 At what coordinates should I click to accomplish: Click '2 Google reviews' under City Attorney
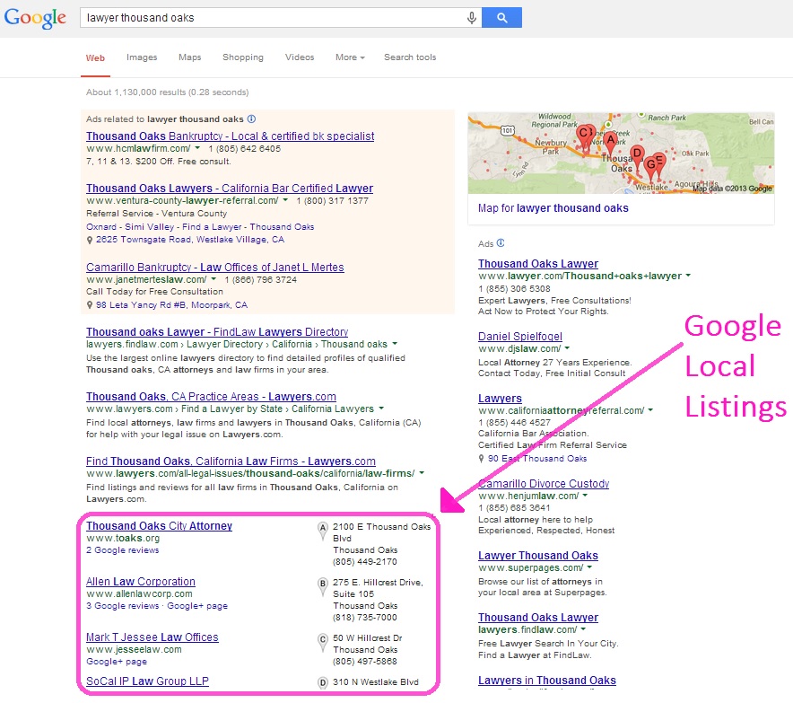[122, 550]
